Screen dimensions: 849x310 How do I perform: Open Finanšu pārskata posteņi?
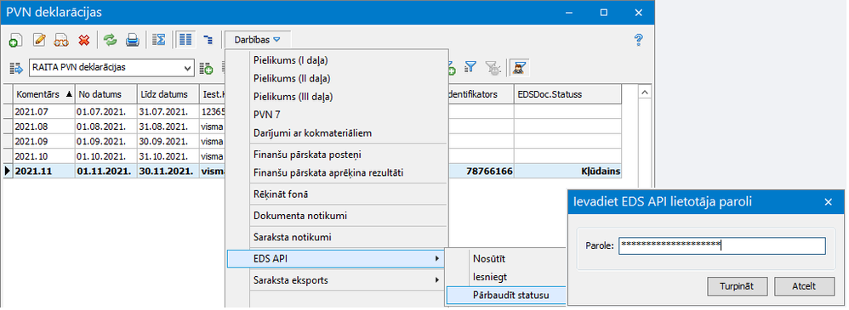pyautogui.click(x=307, y=155)
